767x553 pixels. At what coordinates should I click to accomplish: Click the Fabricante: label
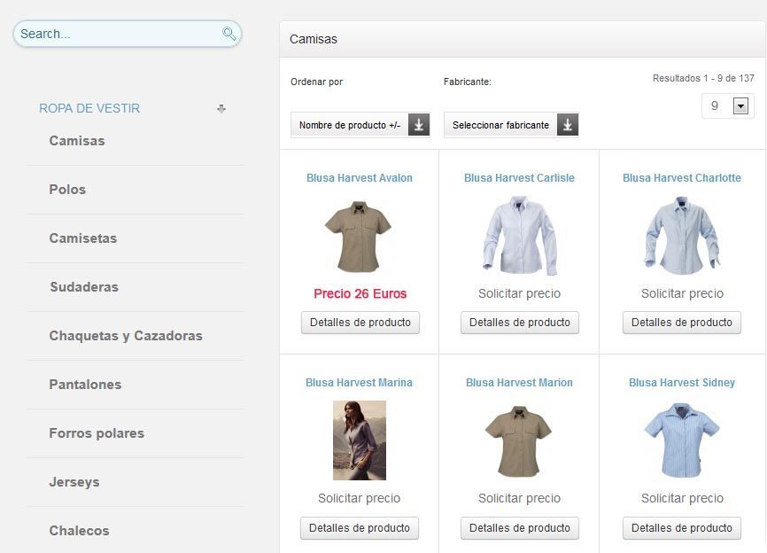point(467,82)
